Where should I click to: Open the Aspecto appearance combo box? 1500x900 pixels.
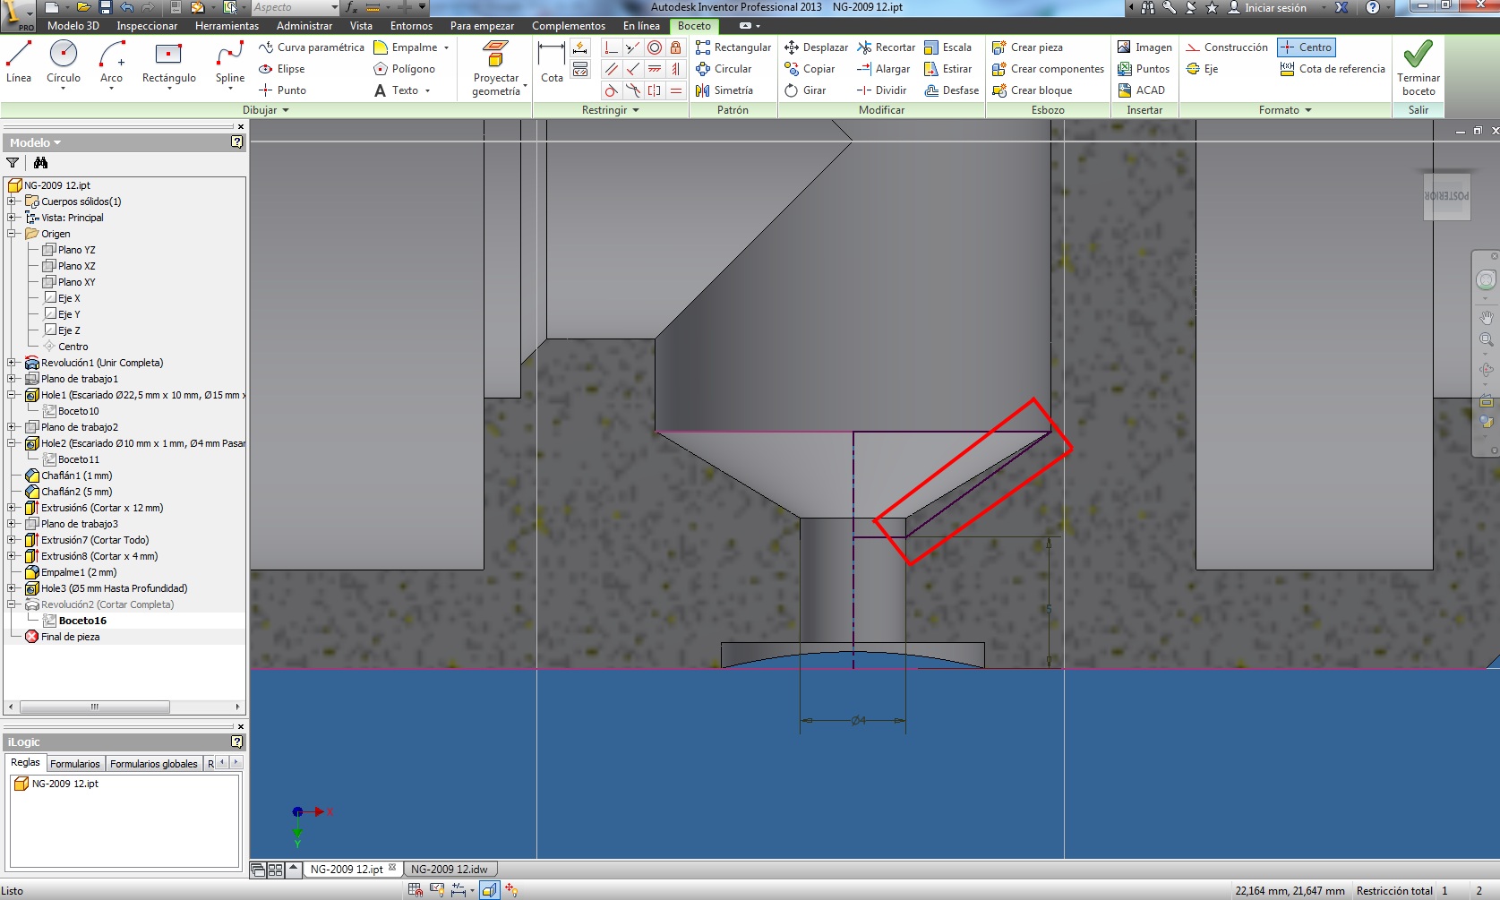[295, 7]
